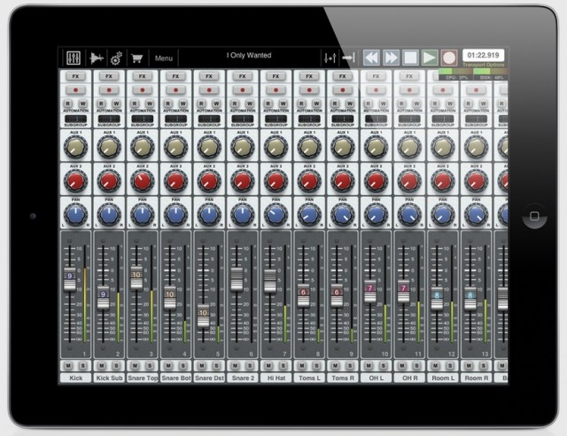Open the shopping cart store

click(137, 58)
